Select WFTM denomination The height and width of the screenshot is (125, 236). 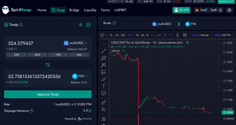(x=226, y=35)
